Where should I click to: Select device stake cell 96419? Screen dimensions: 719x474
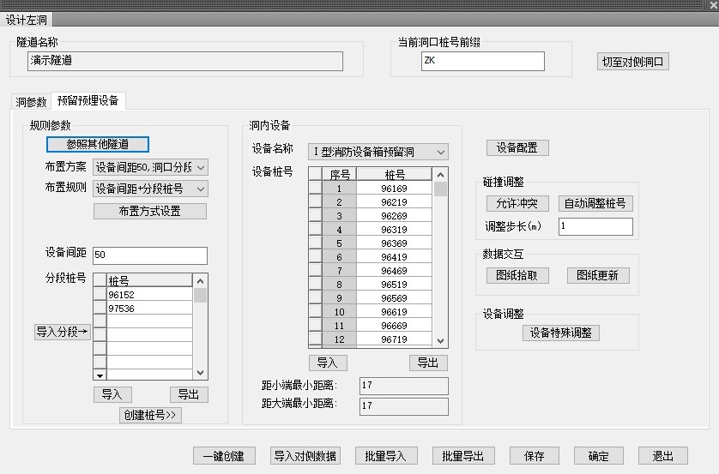click(394, 257)
